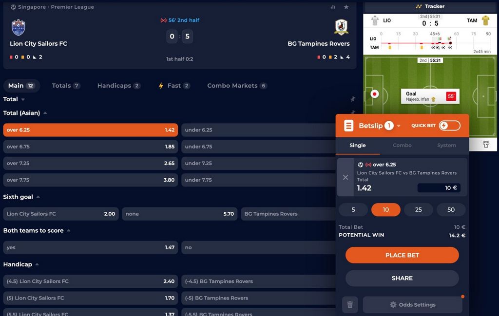Viewport: 499px width, 316px height.
Task: Toggle the Quick Bet switch
Action: coord(449,126)
